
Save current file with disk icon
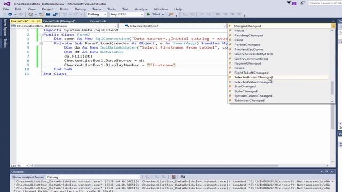pyautogui.click(x=48, y=14)
